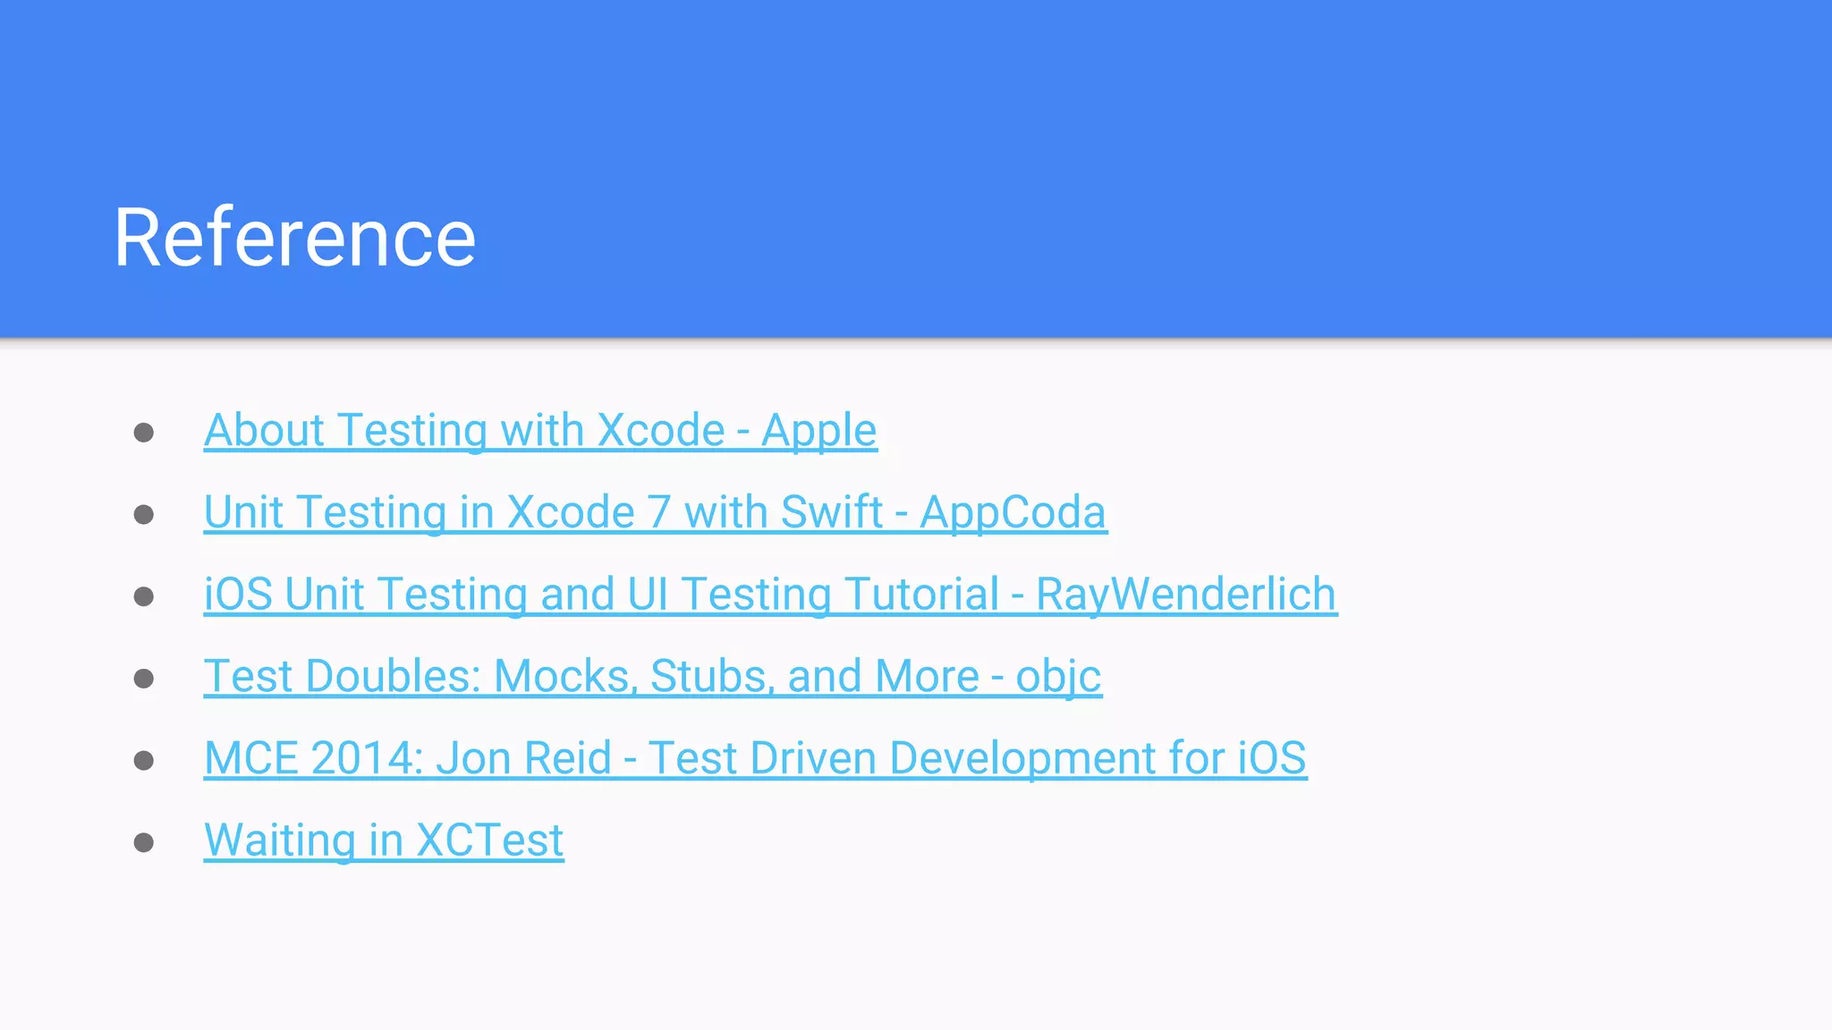1832x1030 pixels.
Task: Click objc text in fourth link
Action: coord(1058,677)
